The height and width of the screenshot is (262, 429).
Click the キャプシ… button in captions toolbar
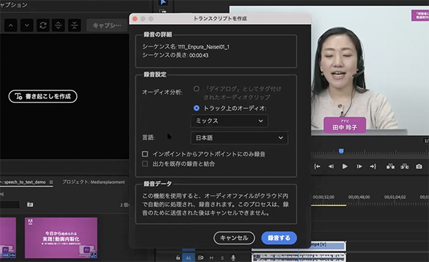[x=107, y=25]
